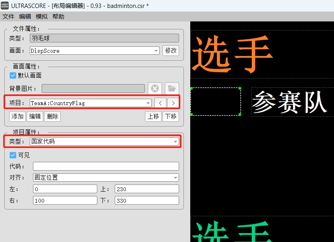Viewport: 334px width, 242px height.
Task: Select the 参赛队 text element on canvas
Action: (290, 102)
